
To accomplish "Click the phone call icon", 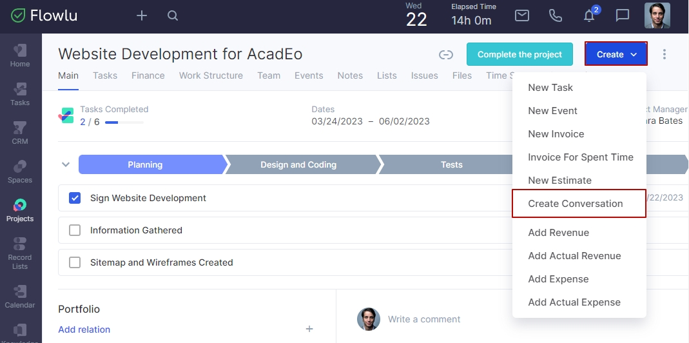I will 556,16.
